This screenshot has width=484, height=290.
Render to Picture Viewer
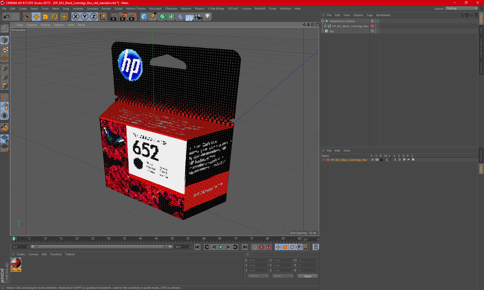point(123,17)
